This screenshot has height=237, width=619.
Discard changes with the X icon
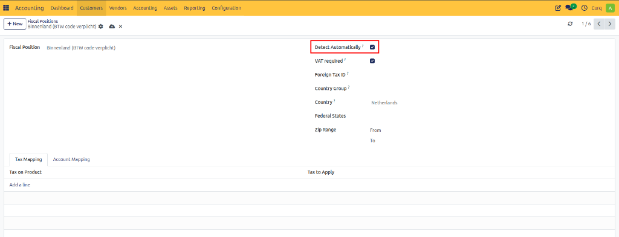pyautogui.click(x=120, y=27)
